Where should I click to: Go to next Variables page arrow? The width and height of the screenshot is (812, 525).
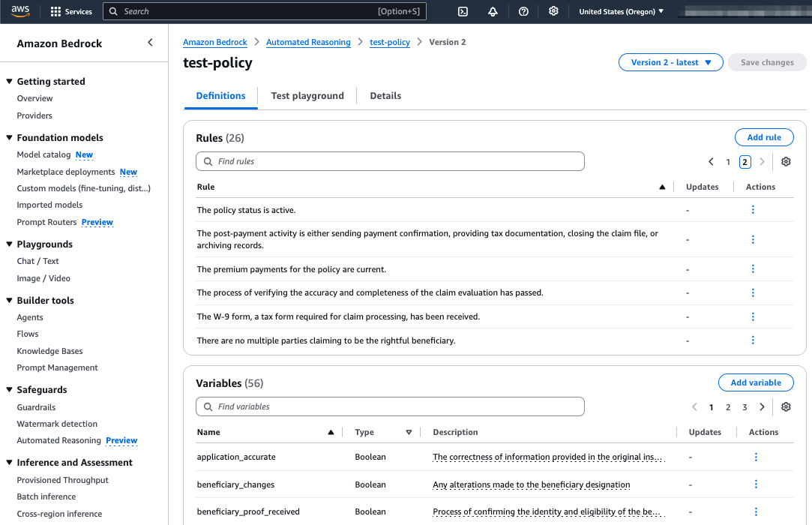click(762, 406)
